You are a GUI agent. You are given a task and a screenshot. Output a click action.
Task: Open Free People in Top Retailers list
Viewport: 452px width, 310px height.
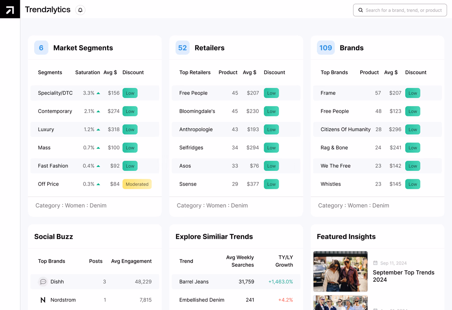pyautogui.click(x=193, y=93)
